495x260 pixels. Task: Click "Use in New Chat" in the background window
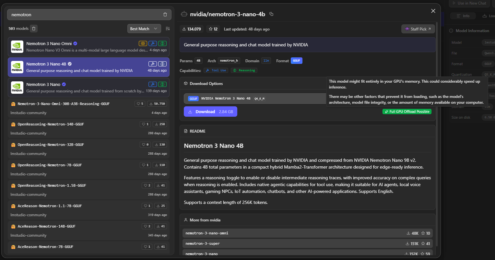coord(469,3)
